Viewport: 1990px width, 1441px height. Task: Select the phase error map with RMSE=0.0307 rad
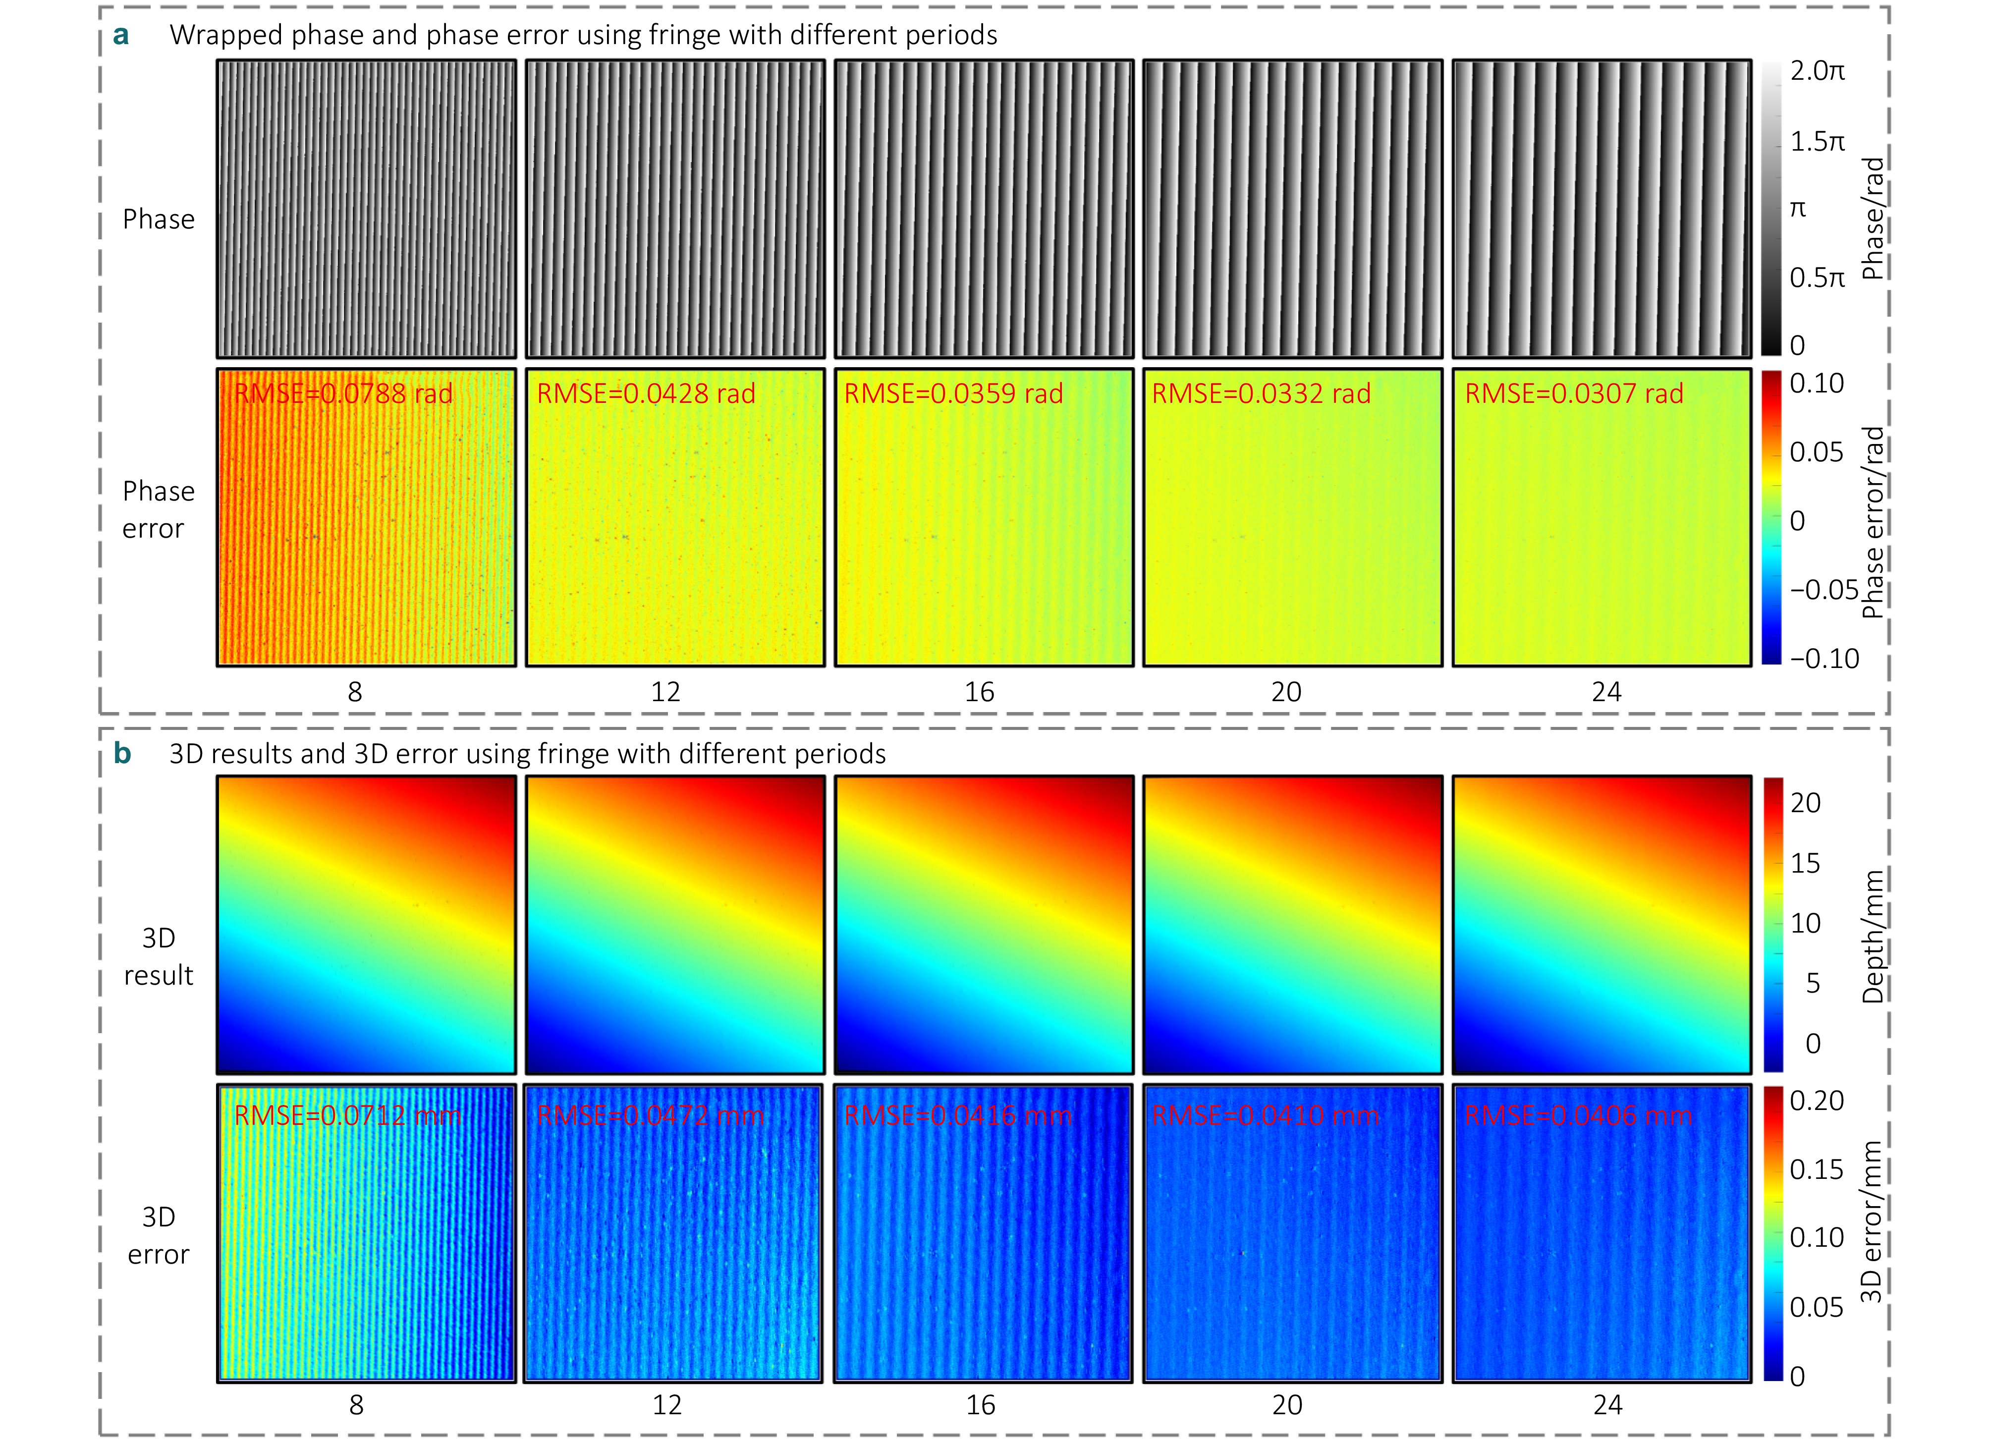(1602, 517)
